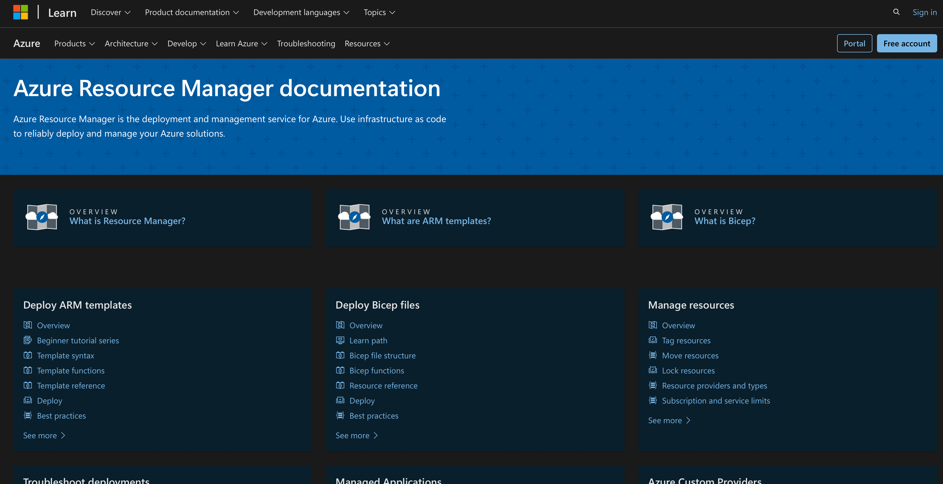Viewport: 943px width, 484px height.
Task: Open What is Resource Manager? overview
Action: tap(127, 221)
